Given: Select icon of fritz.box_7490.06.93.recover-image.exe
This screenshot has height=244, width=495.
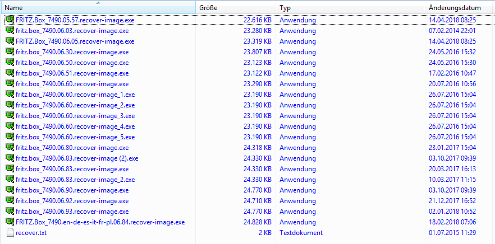Looking at the screenshot, I should [x=10, y=211].
